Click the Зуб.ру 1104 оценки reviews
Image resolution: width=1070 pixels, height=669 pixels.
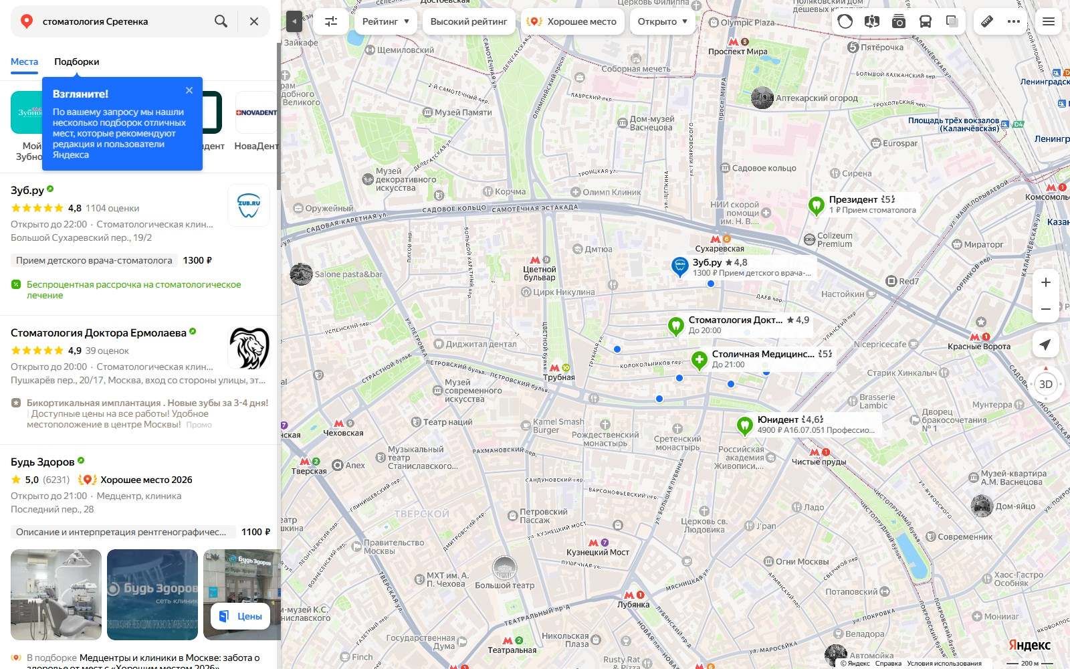[x=112, y=208]
